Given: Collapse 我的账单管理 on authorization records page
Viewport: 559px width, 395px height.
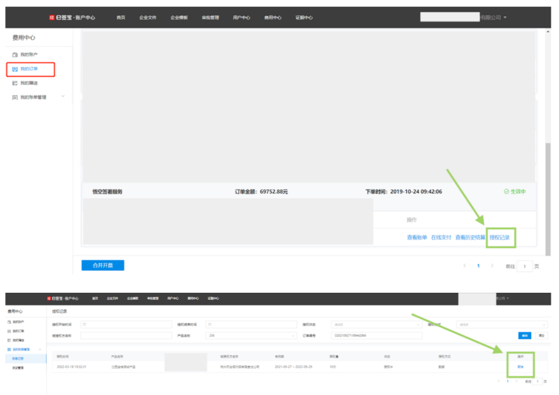Looking at the screenshot, I should 40,350.
